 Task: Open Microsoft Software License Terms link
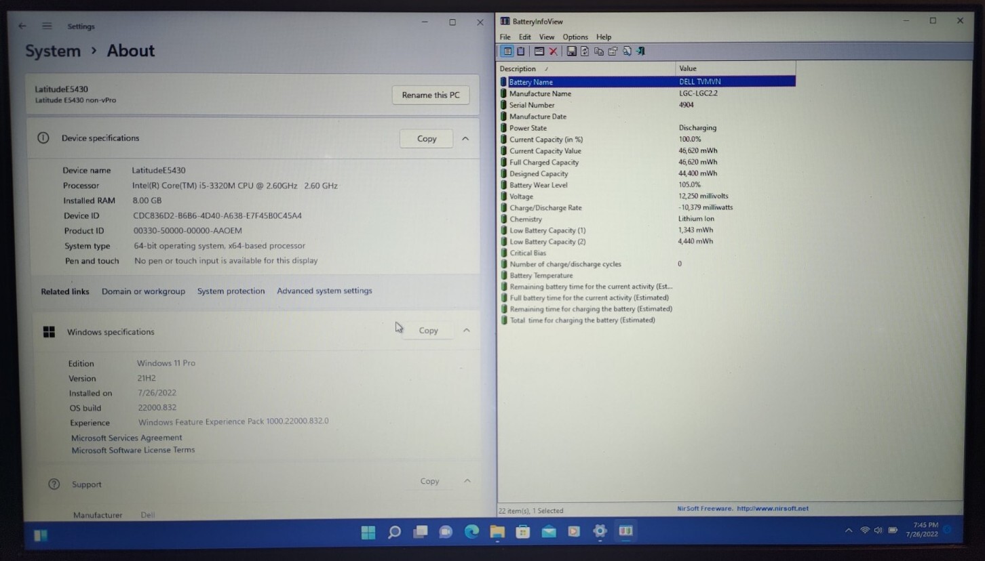coord(133,450)
